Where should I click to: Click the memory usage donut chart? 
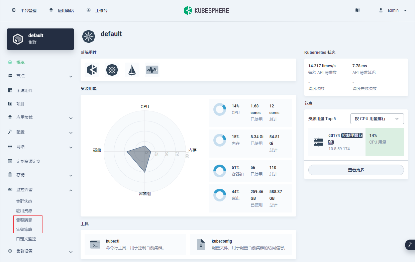tap(220, 140)
